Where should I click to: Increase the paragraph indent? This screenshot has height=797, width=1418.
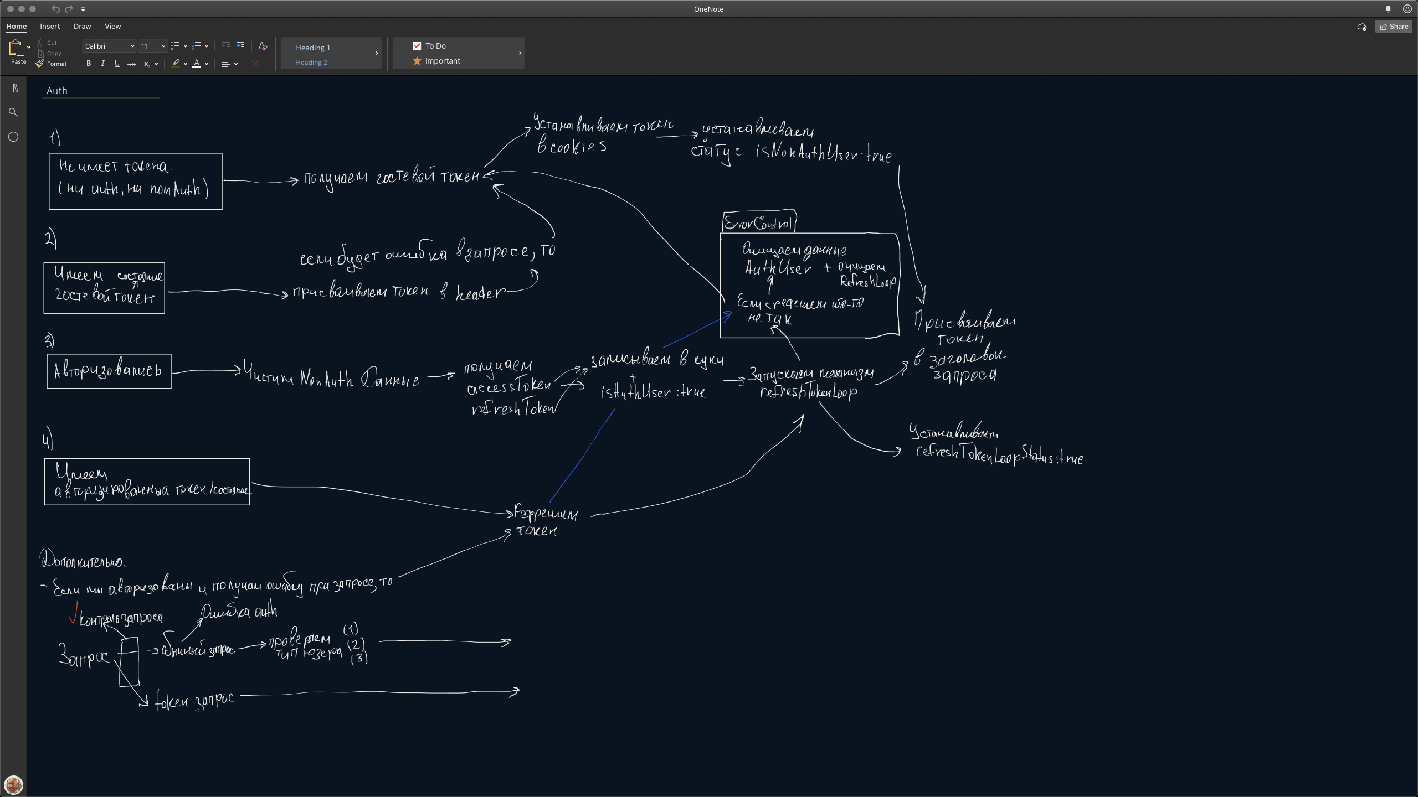tap(240, 46)
